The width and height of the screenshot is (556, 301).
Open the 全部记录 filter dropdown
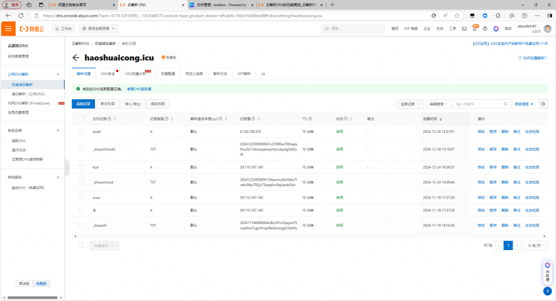point(410,104)
